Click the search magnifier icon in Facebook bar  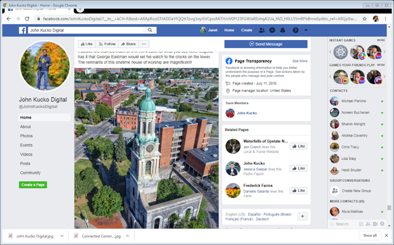150,30
